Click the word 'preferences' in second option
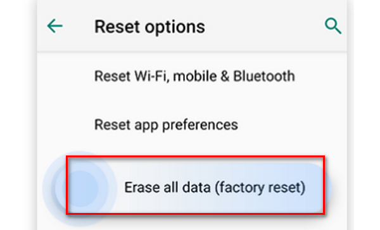The image size is (380, 230). click(200, 125)
